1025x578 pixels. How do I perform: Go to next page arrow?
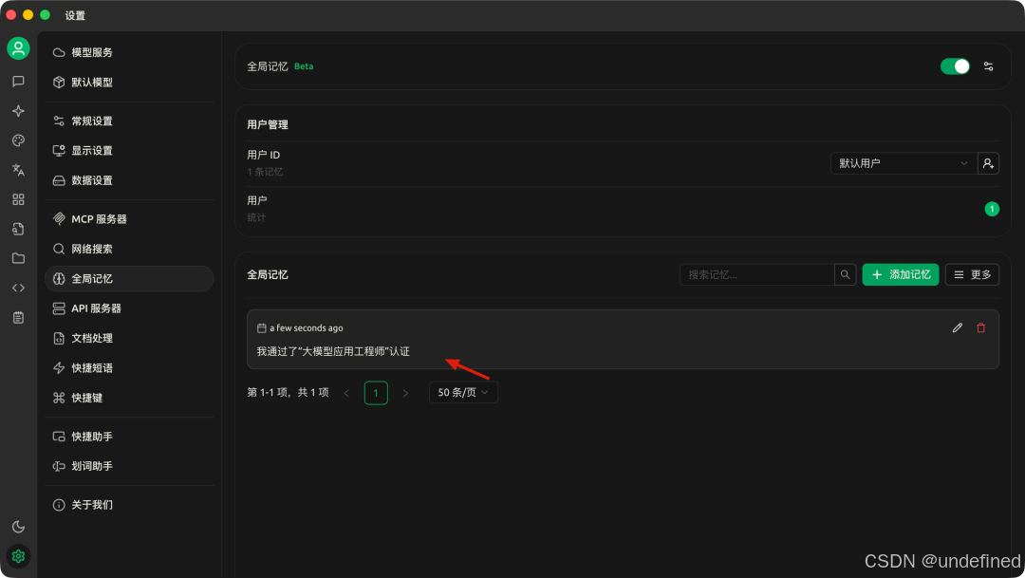coord(405,393)
